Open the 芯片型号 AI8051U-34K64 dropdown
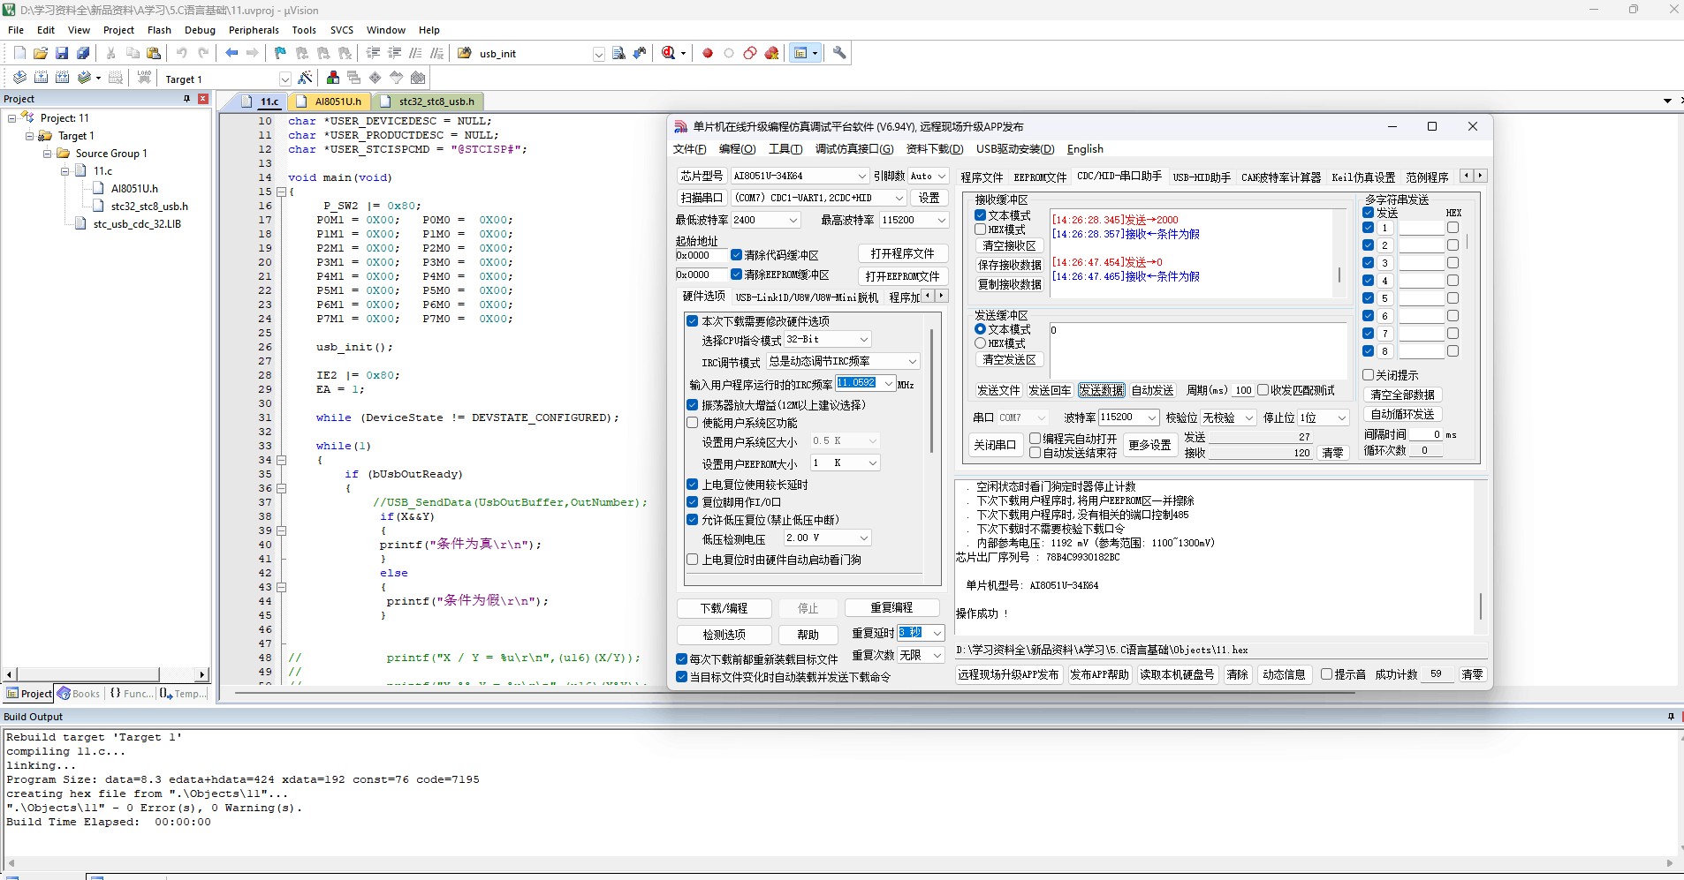The image size is (1684, 880). (x=862, y=176)
